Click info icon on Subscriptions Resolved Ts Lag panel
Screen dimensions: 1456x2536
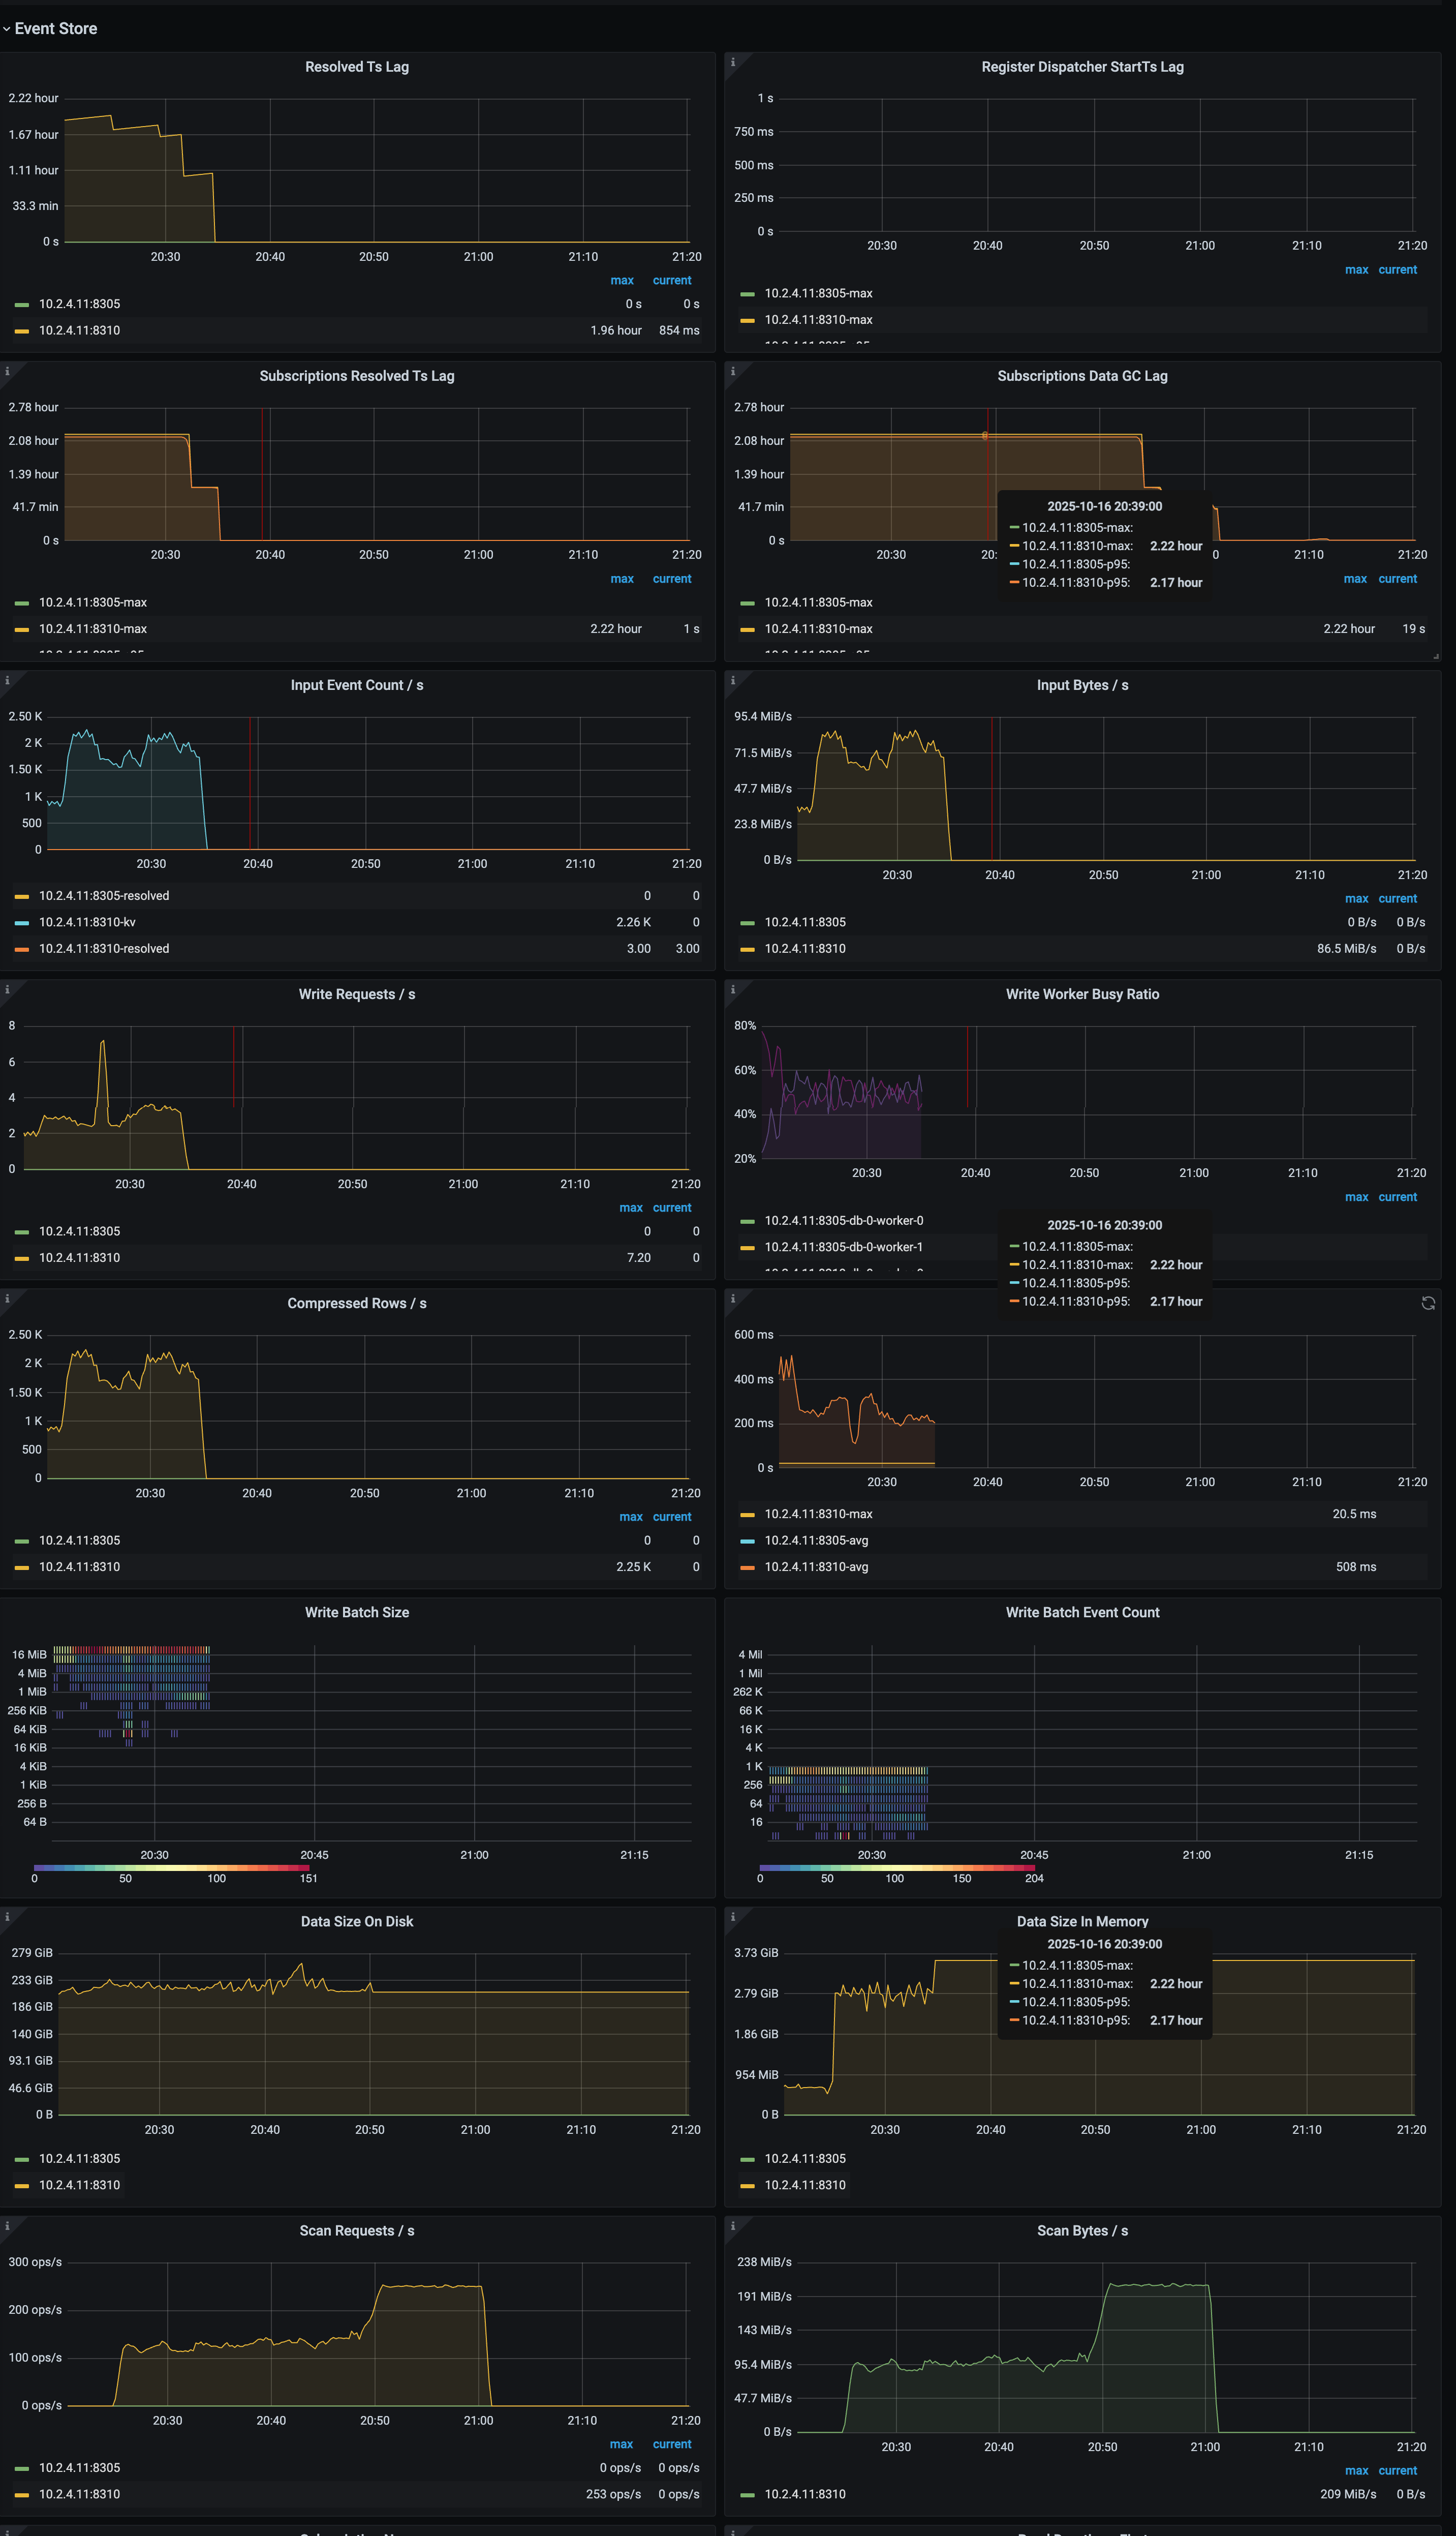click(x=7, y=371)
